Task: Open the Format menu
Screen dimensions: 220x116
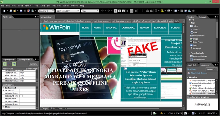Action: point(28,6)
